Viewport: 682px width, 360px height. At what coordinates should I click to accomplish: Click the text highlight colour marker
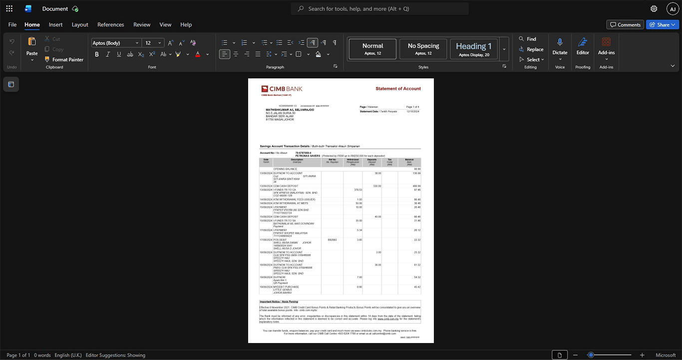click(179, 54)
